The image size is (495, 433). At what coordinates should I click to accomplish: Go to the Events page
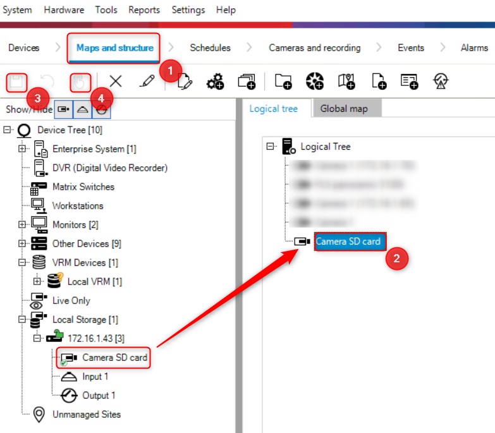click(x=411, y=47)
